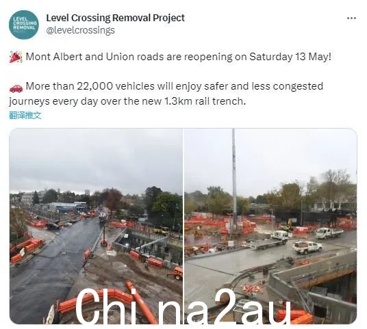
Task: Visit the @levelcrossings handle
Action: tap(80, 30)
